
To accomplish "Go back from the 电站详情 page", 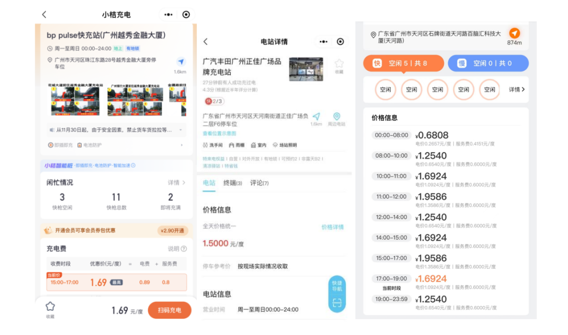I will [x=206, y=42].
